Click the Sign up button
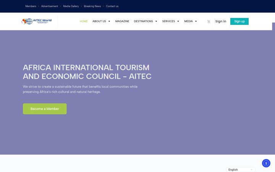275x172 pixels. coord(239,21)
